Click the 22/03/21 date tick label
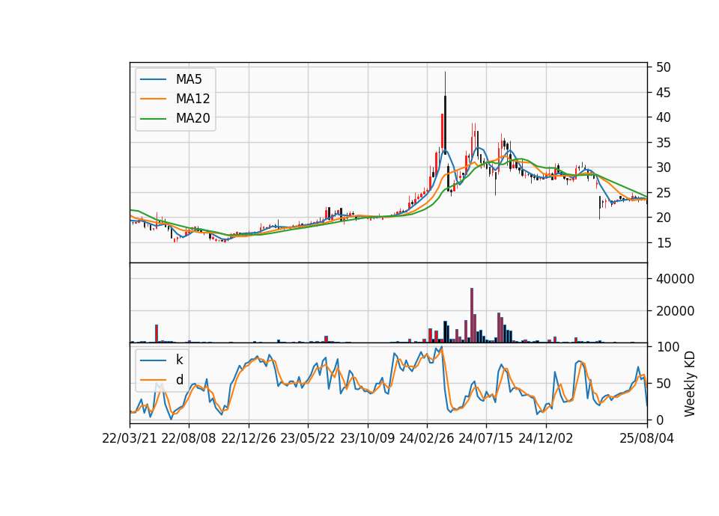The height and width of the screenshot is (516, 719). pos(130,438)
